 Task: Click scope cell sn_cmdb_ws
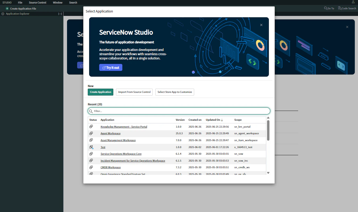click(242, 167)
